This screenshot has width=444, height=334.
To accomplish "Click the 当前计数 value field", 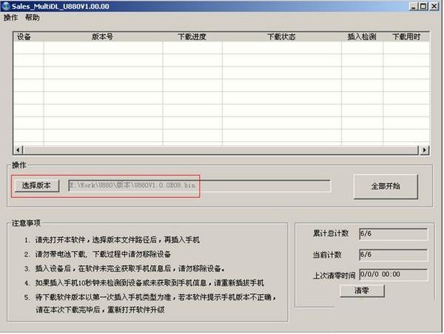I will [394, 255].
